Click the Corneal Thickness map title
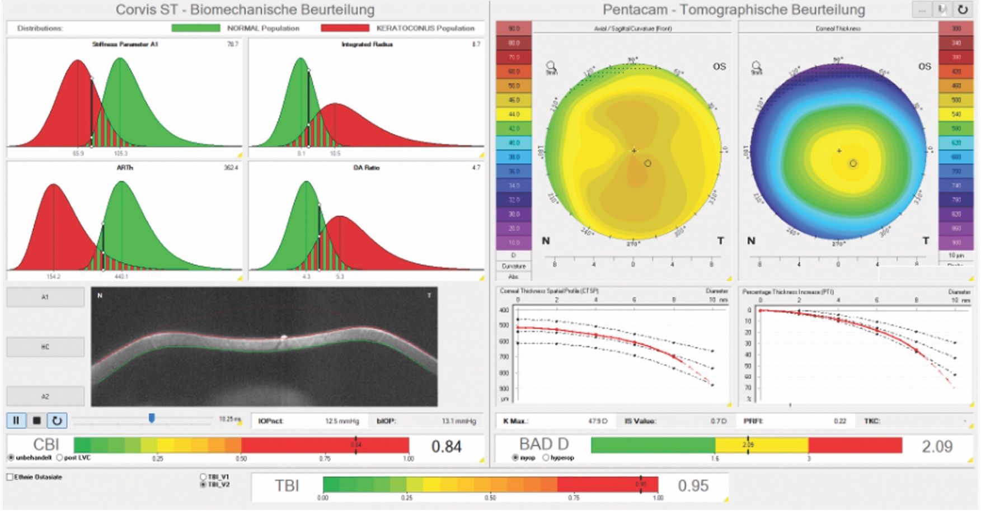Image resolution: width=981 pixels, height=511 pixels. tap(838, 29)
